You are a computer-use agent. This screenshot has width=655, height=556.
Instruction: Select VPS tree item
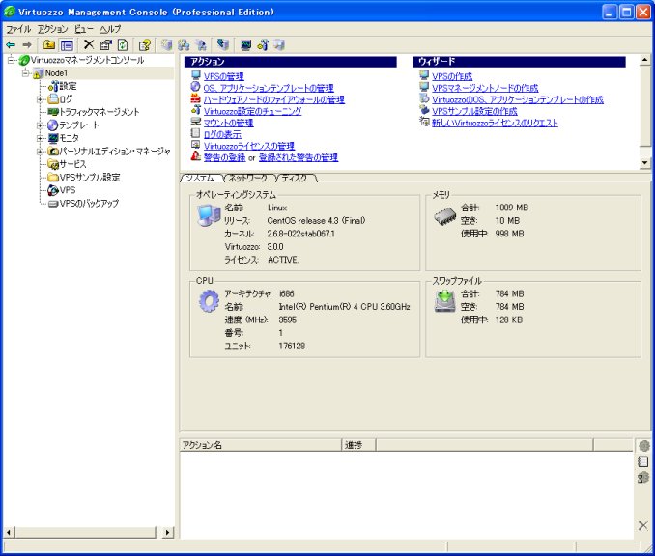click(68, 190)
